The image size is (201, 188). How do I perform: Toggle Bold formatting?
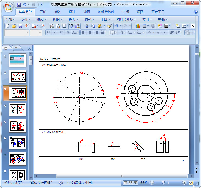[x=49, y=32]
